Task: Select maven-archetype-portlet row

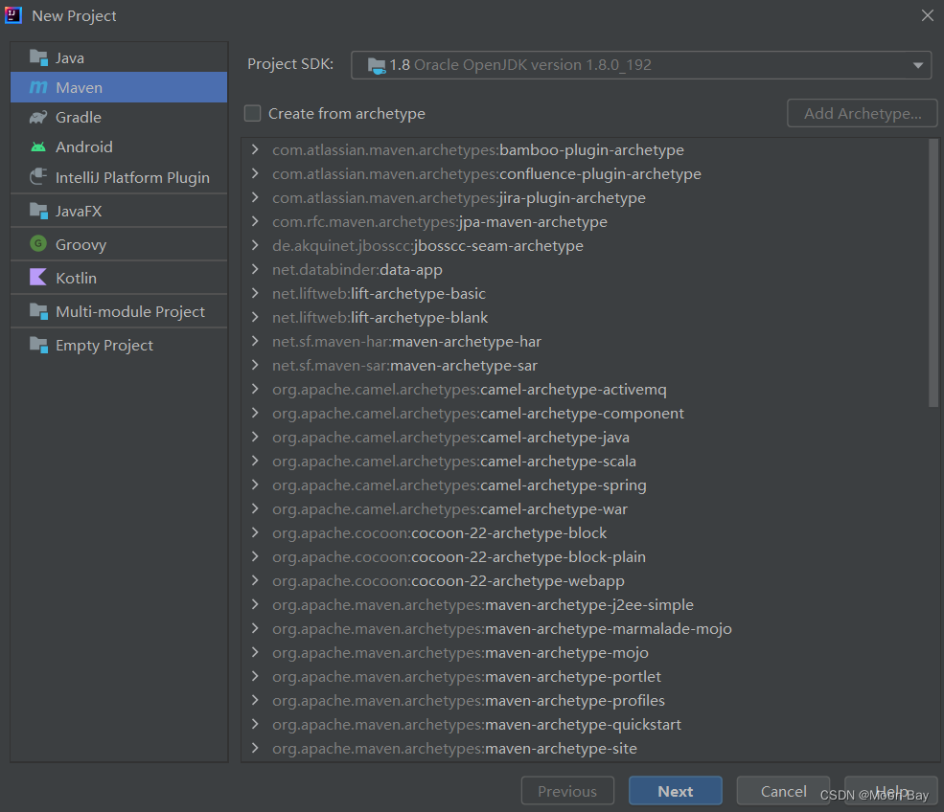Action: tap(585, 677)
